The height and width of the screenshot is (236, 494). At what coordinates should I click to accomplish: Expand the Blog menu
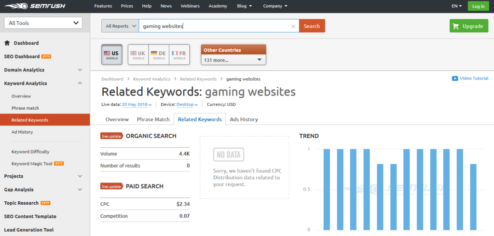tap(246, 6)
